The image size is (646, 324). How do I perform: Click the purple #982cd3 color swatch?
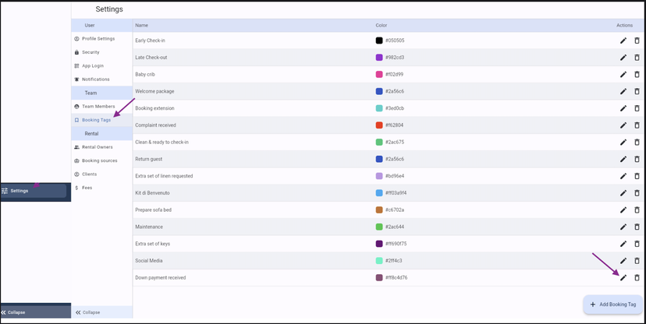tap(379, 57)
